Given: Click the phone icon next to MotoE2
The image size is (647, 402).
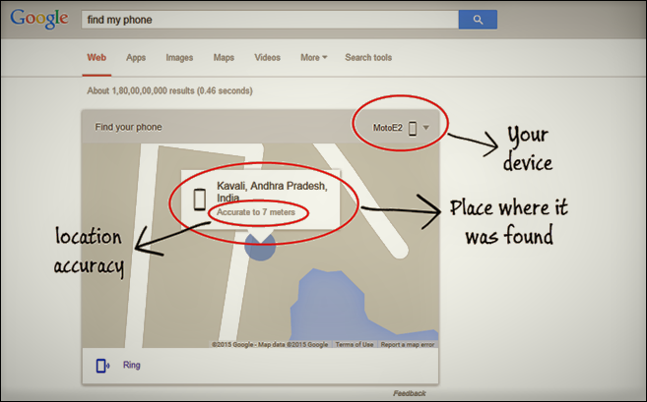Looking at the screenshot, I should click(x=413, y=128).
